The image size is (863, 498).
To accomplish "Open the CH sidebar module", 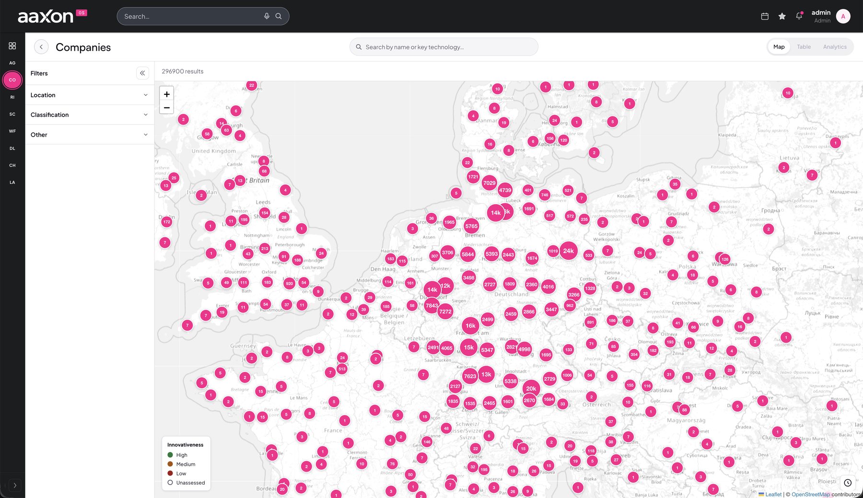I will (12, 165).
